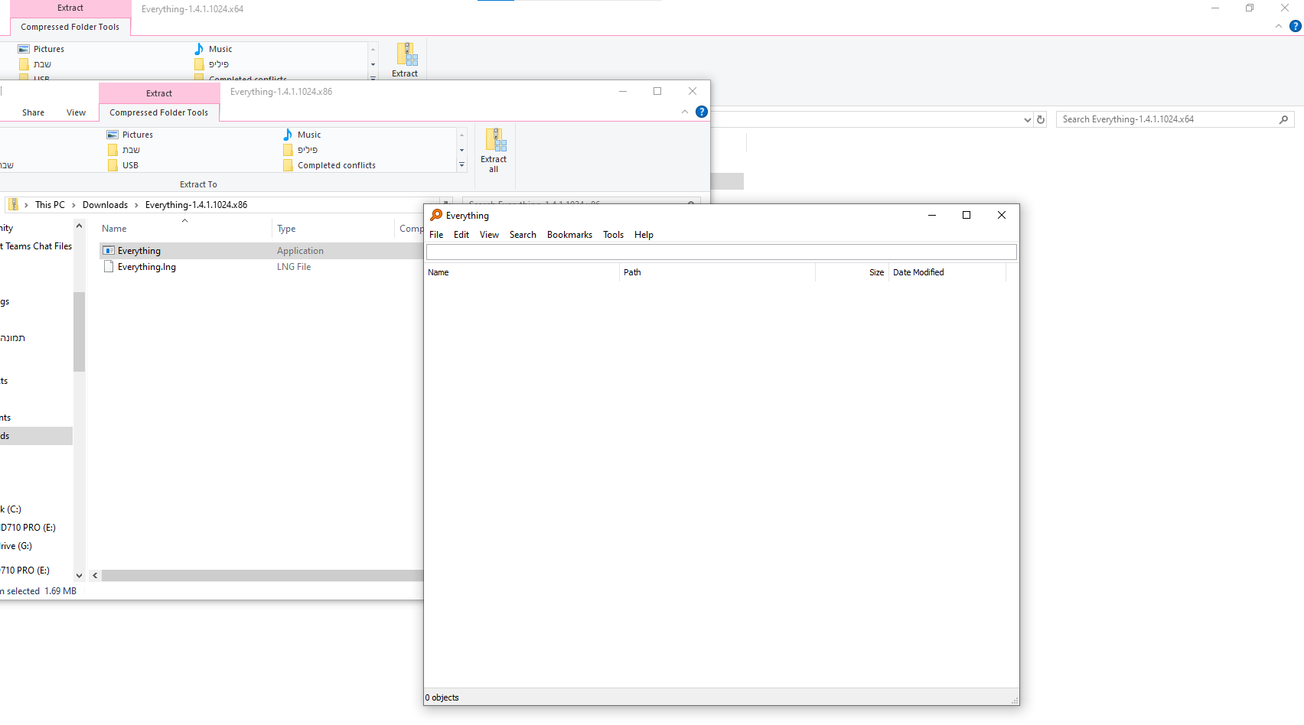Open Compressed Folder Tools tab in x64 window

coord(70,27)
